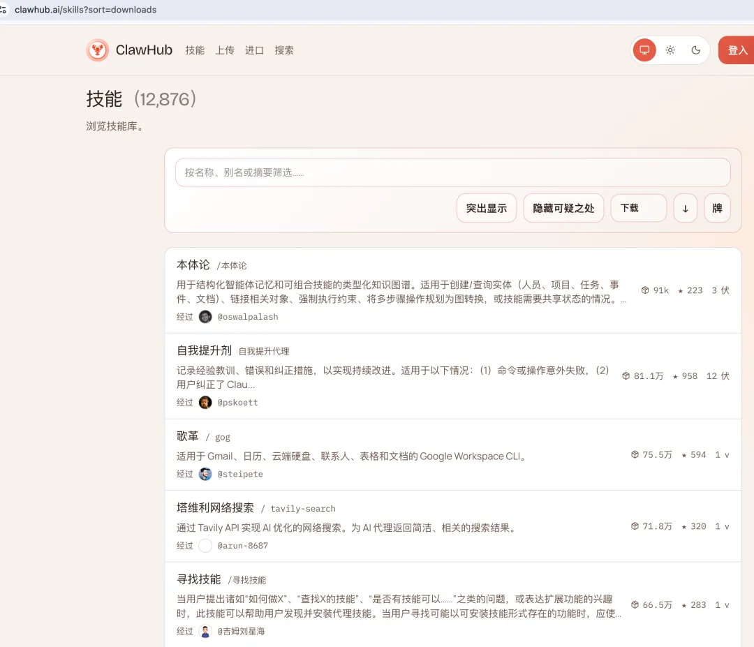This screenshot has width=754, height=647.
Task: Click @oswalpalash avatar icon
Action: click(x=205, y=317)
